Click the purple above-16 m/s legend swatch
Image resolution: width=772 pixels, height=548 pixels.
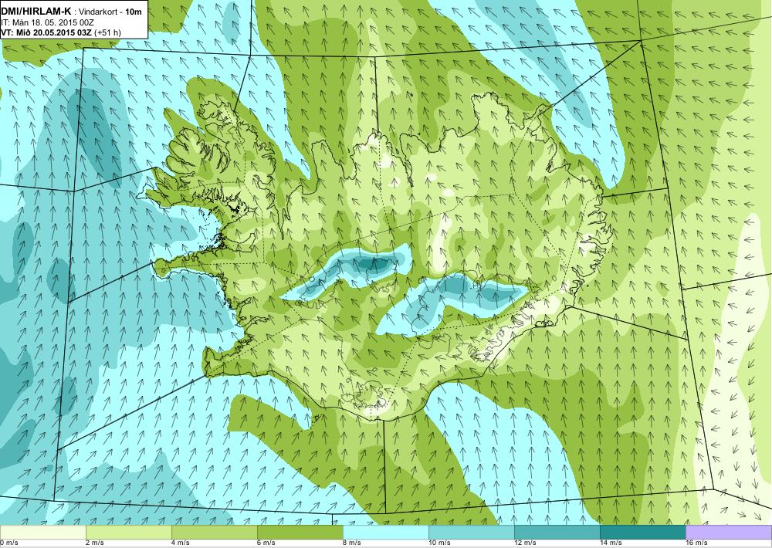[729, 533]
